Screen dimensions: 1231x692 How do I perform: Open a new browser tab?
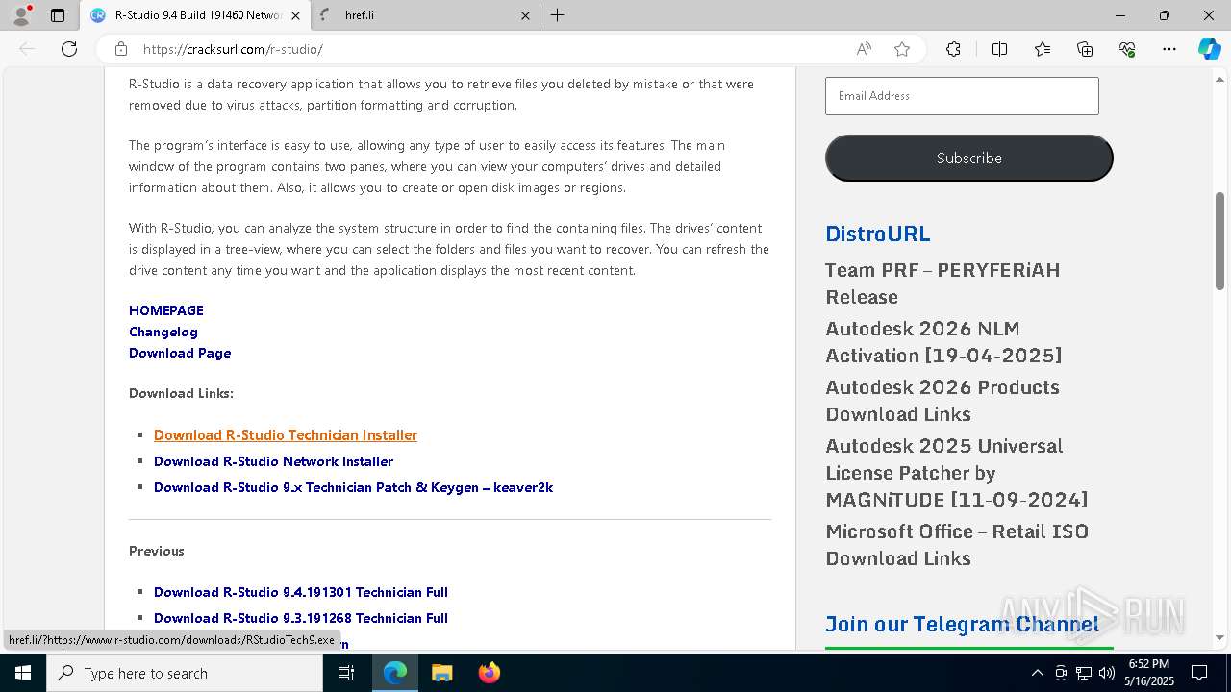557,15
